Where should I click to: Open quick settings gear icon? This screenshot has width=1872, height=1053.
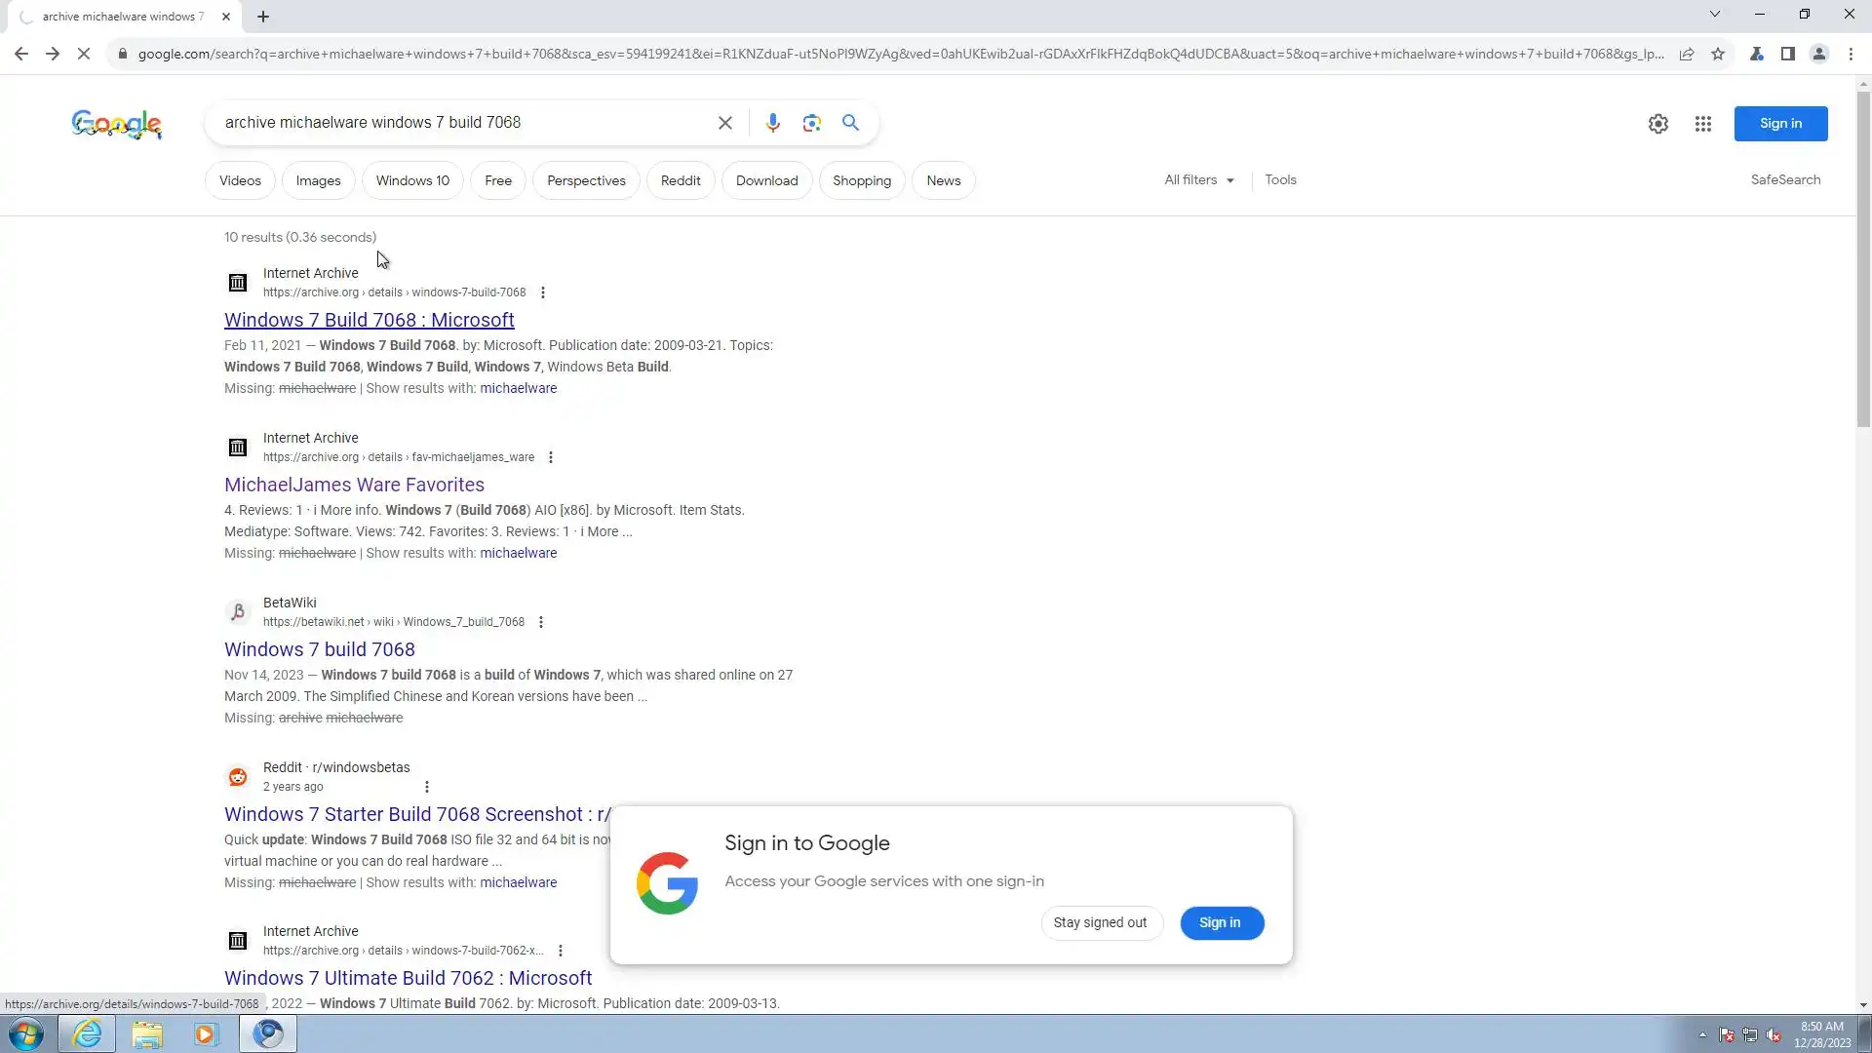(x=1657, y=124)
